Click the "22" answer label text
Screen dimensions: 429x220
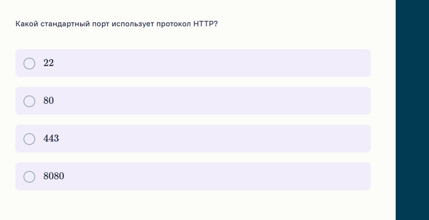click(x=49, y=63)
